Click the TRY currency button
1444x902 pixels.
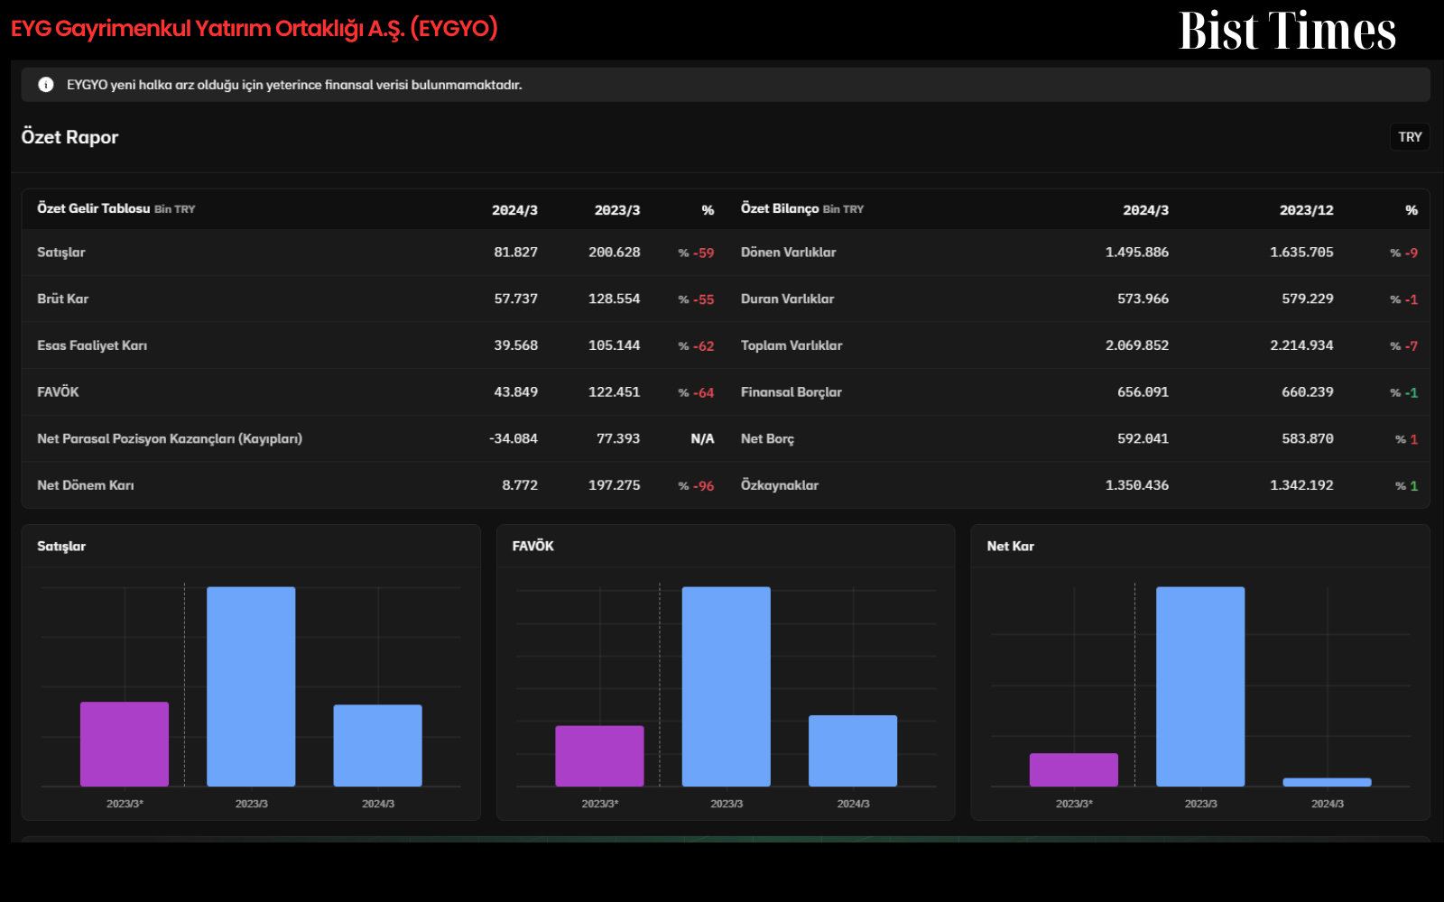(1410, 137)
